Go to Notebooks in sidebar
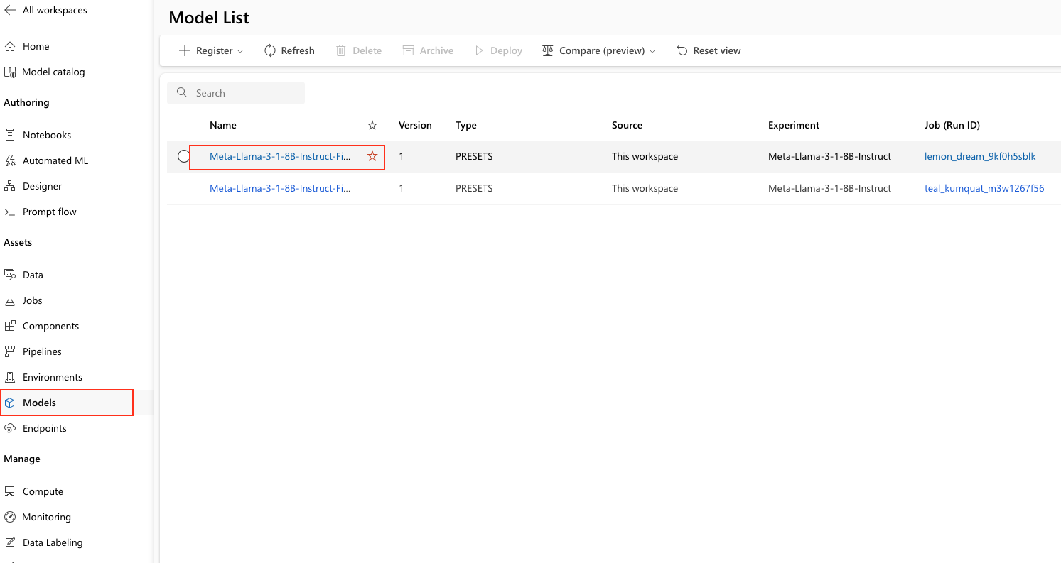This screenshot has height=563, width=1061. (x=47, y=135)
